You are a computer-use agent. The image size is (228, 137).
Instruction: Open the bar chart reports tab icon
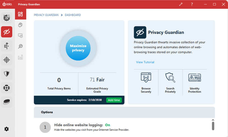pyautogui.click(x=20, y=57)
